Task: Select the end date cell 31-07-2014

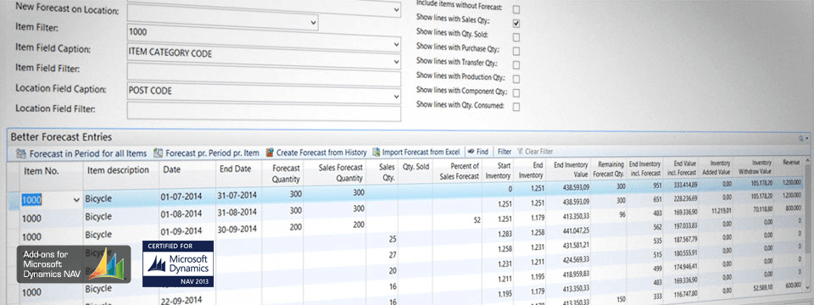Action: click(x=237, y=196)
